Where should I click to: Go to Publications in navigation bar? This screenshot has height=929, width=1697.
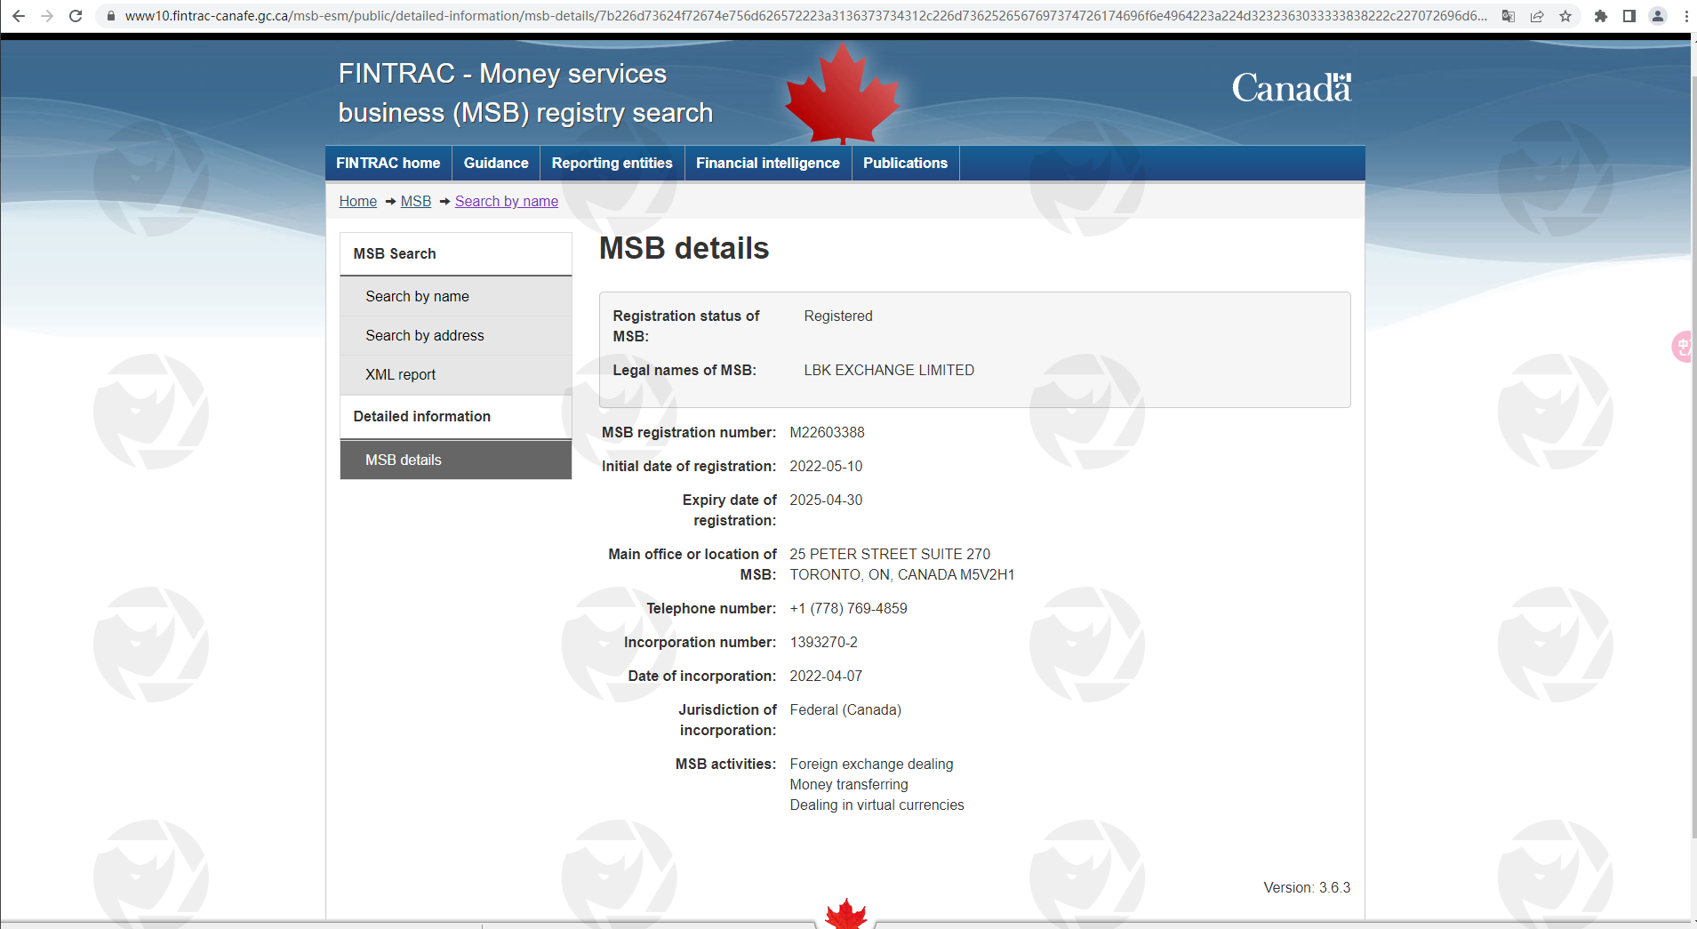[905, 164]
